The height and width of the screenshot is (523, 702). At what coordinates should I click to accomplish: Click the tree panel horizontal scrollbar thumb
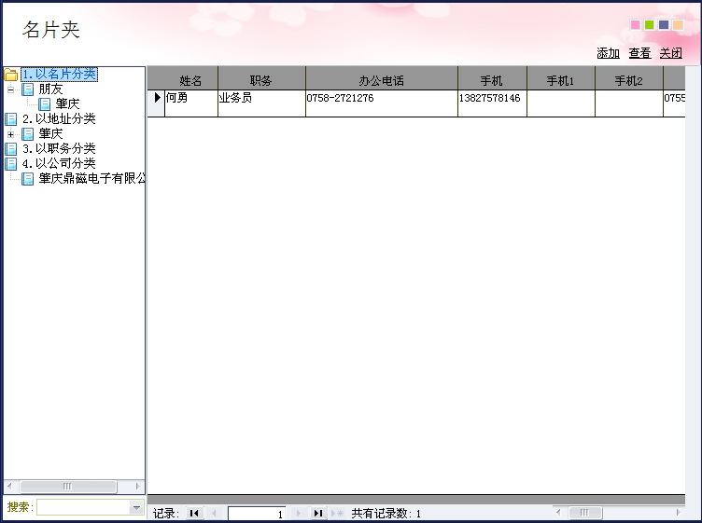point(68,487)
